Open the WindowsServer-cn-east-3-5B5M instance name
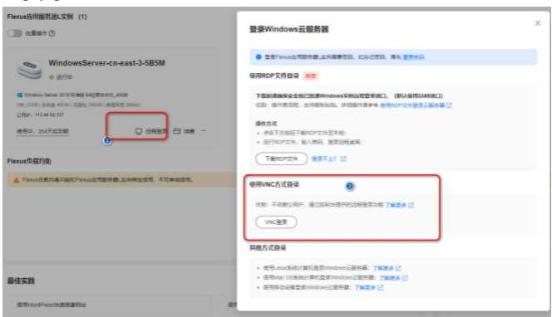 (x=106, y=63)
